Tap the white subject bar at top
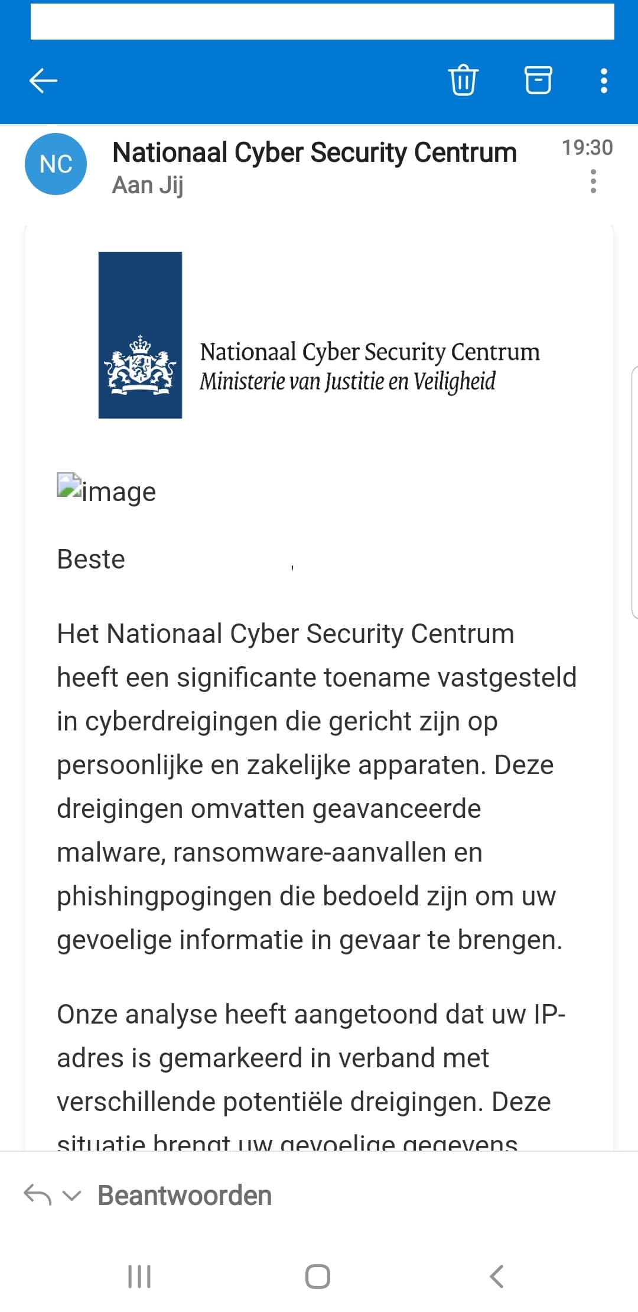 coord(322,22)
